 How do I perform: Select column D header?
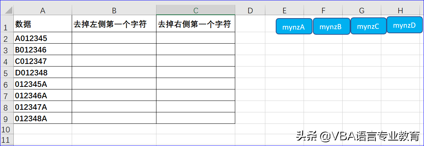pyautogui.click(x=250, y=10)
